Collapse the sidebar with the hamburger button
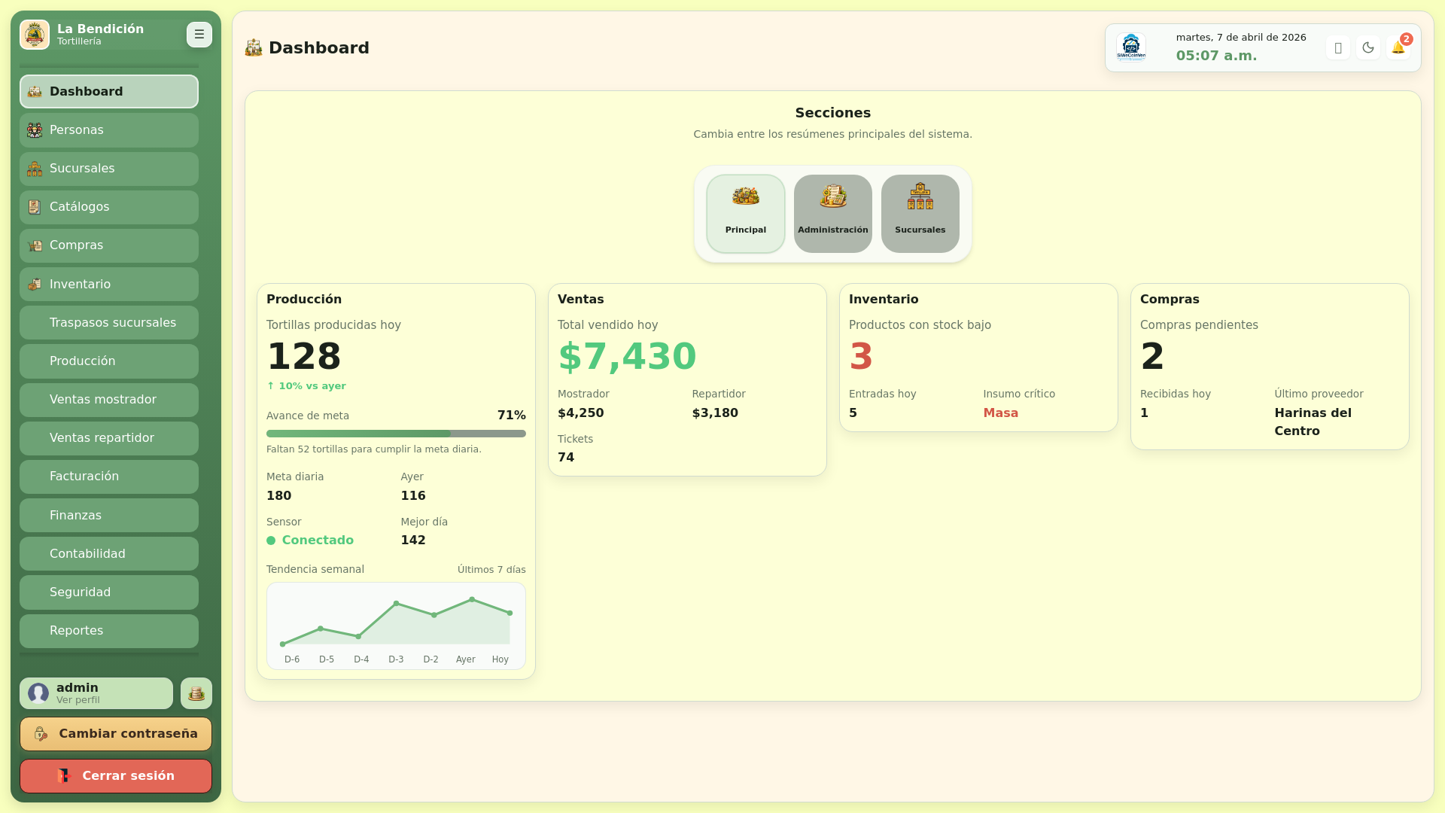Viewport: 1445px width, 813px height. (x=199, y=35)
